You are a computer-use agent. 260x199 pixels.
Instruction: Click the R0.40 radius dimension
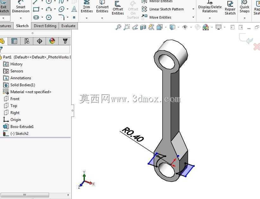coord(133,135)
